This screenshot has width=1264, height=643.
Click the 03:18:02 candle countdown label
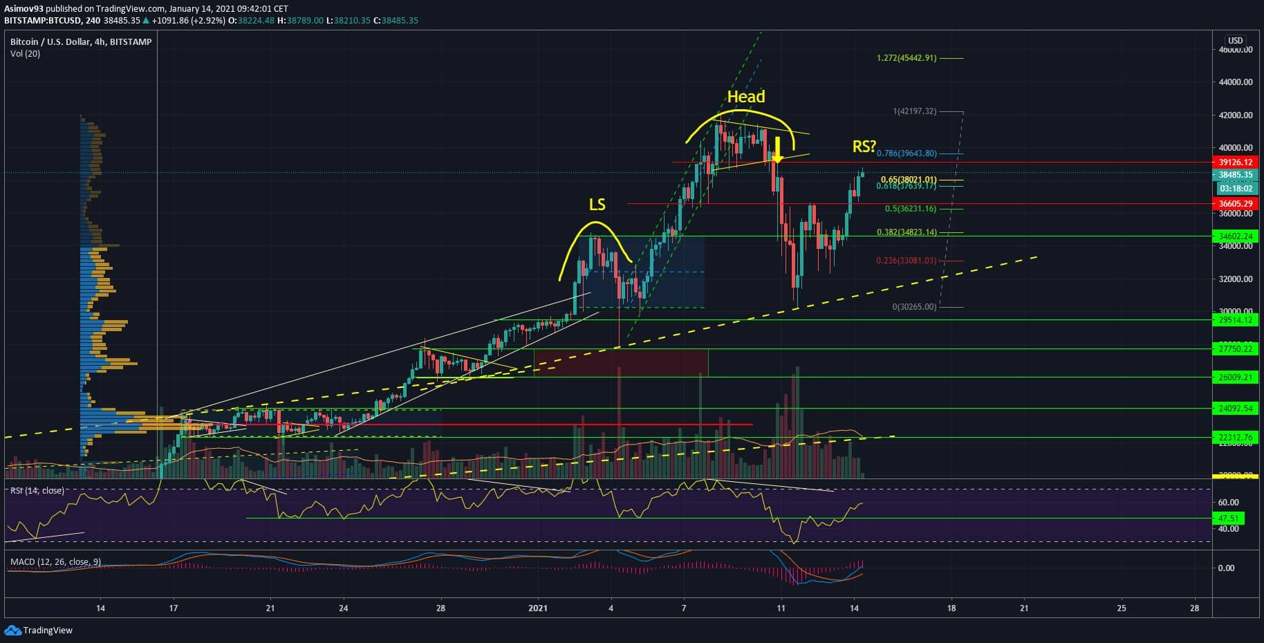pos(1236,188)
